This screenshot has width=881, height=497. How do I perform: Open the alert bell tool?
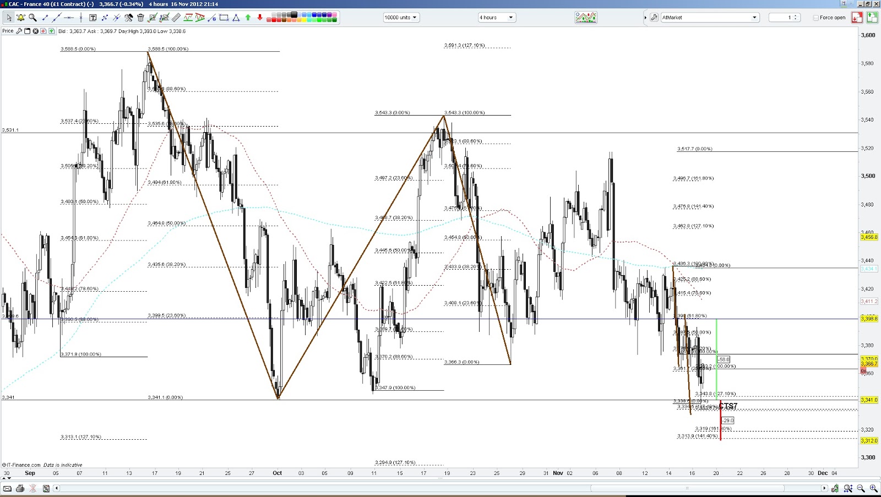[x=21, y=18]
